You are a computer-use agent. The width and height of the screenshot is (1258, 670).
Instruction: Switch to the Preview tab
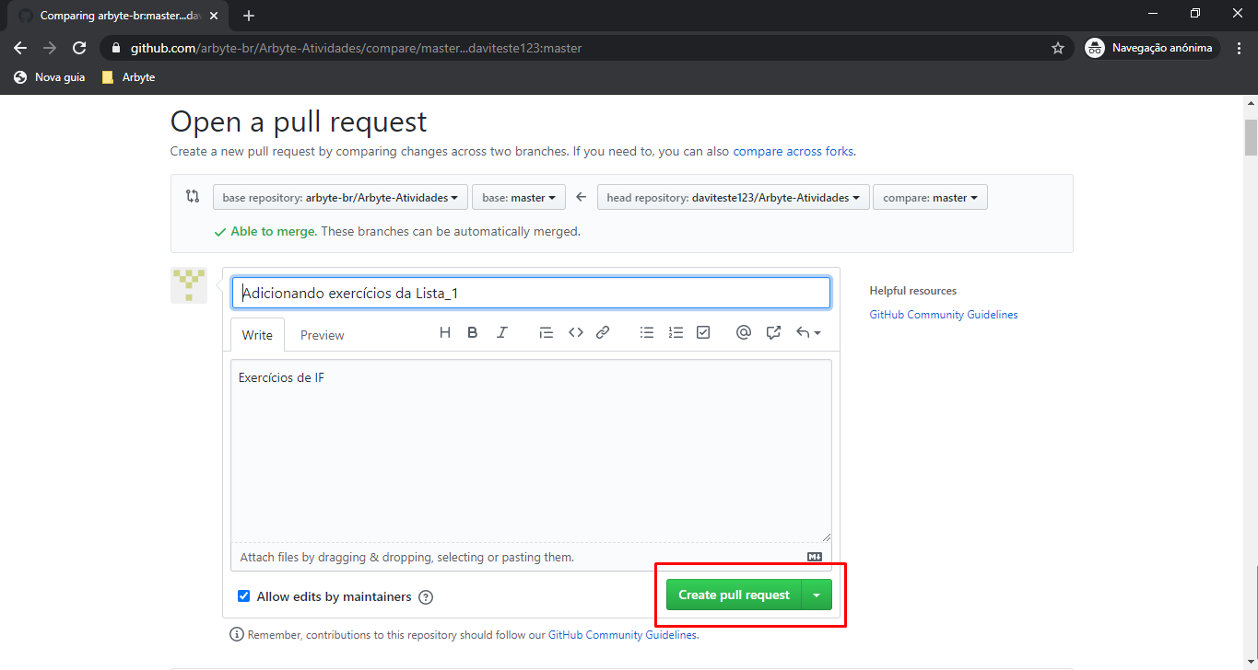click(322, 335)
